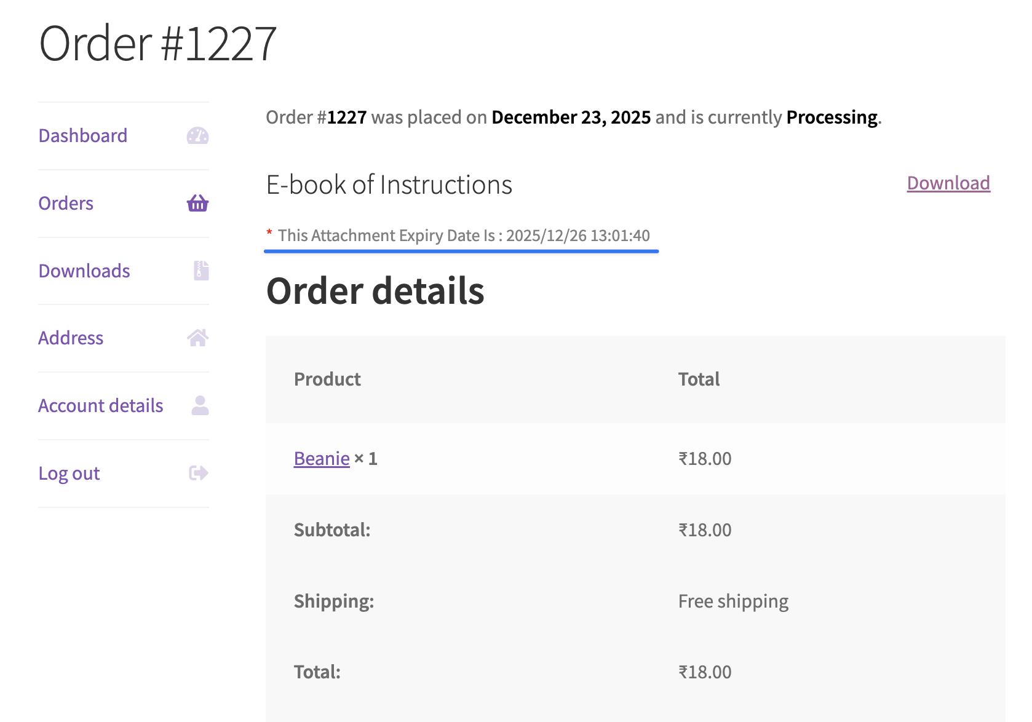This screenshot has height=722, width=1032.
Task: Navigate to Address settings
Action: pyautogui.click(x=71, y=338)
